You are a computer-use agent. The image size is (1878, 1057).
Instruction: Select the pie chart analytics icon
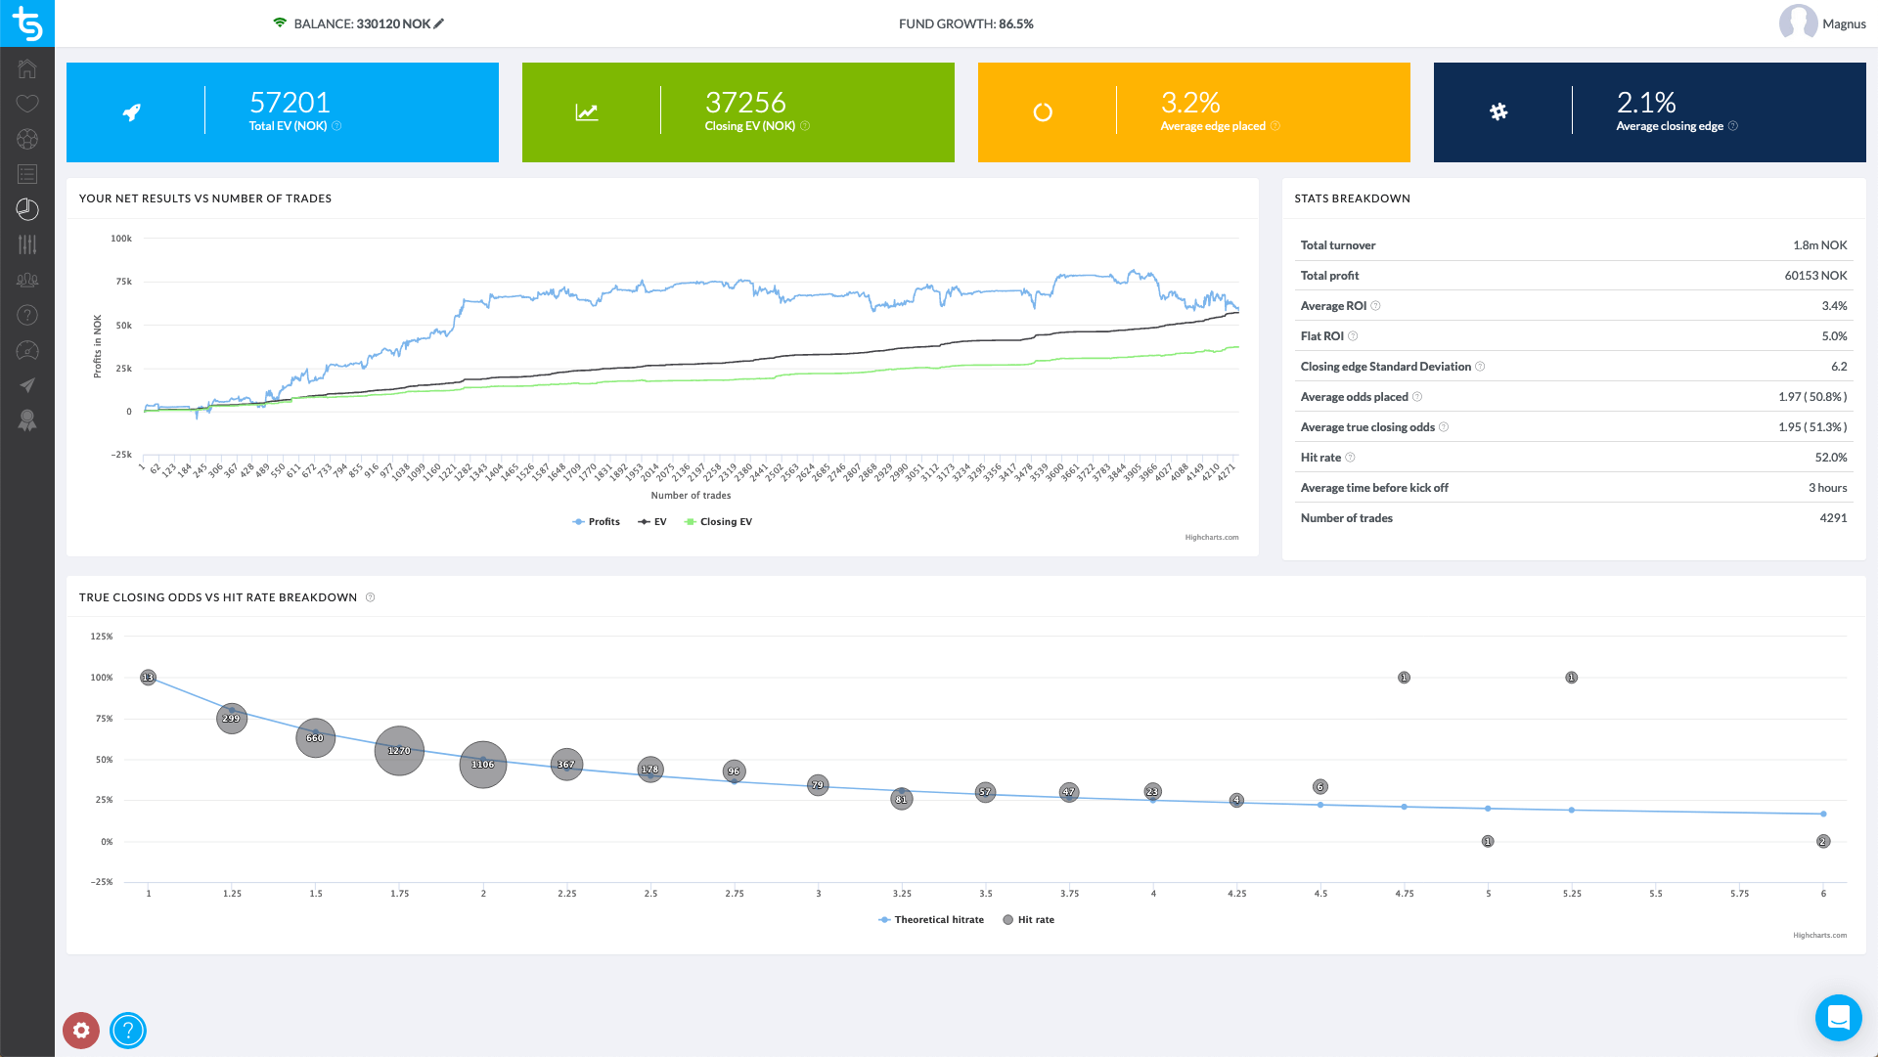[27, 209]
